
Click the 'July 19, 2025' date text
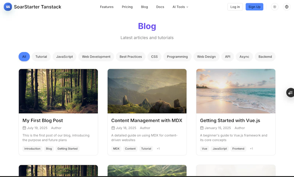tap(37, 128)
